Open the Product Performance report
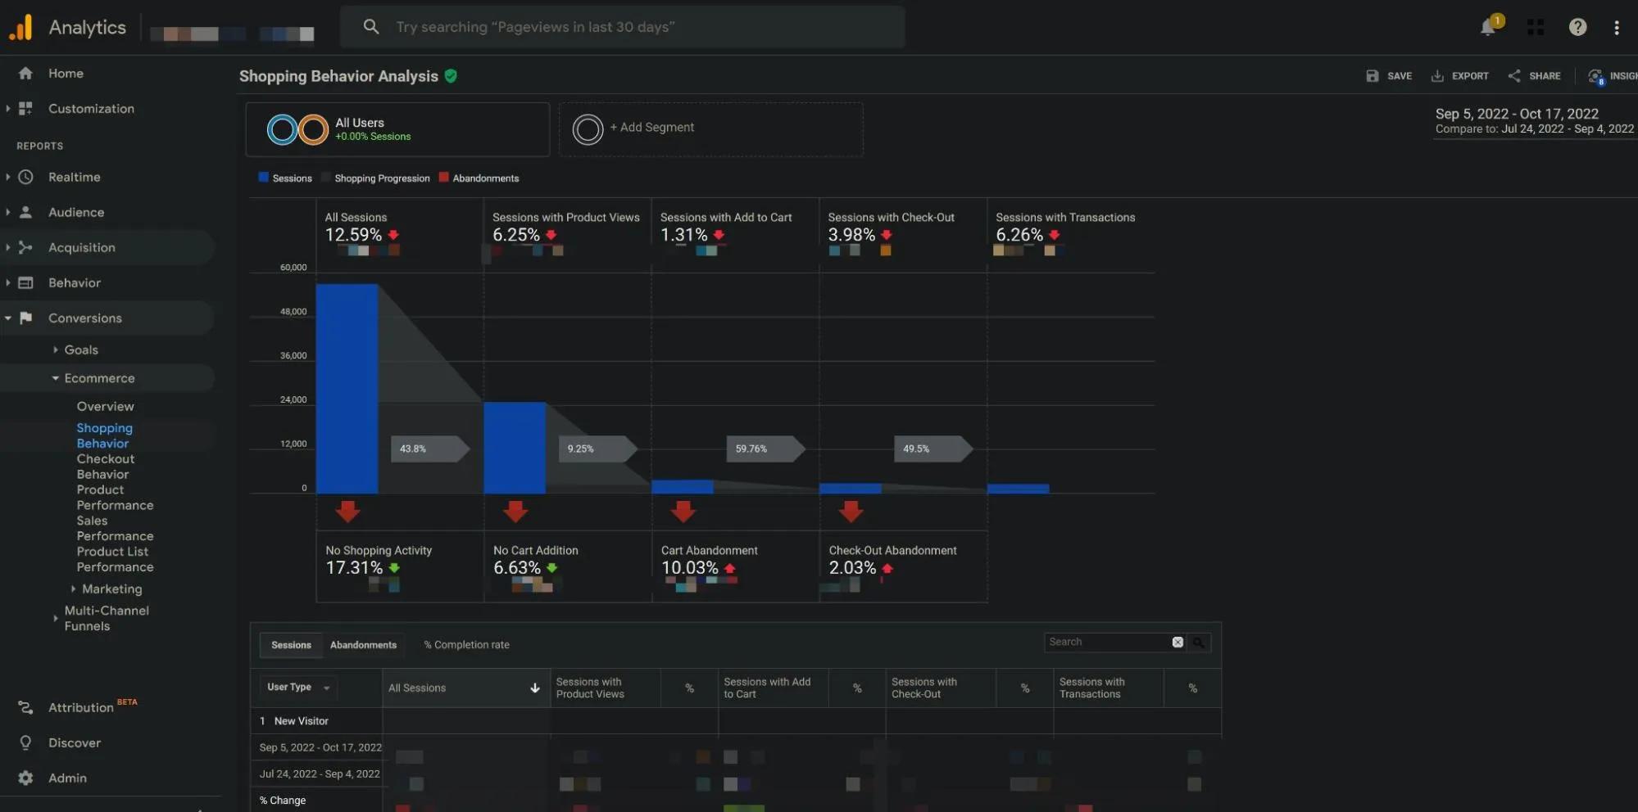1638x812 pixels. [115, 498]
